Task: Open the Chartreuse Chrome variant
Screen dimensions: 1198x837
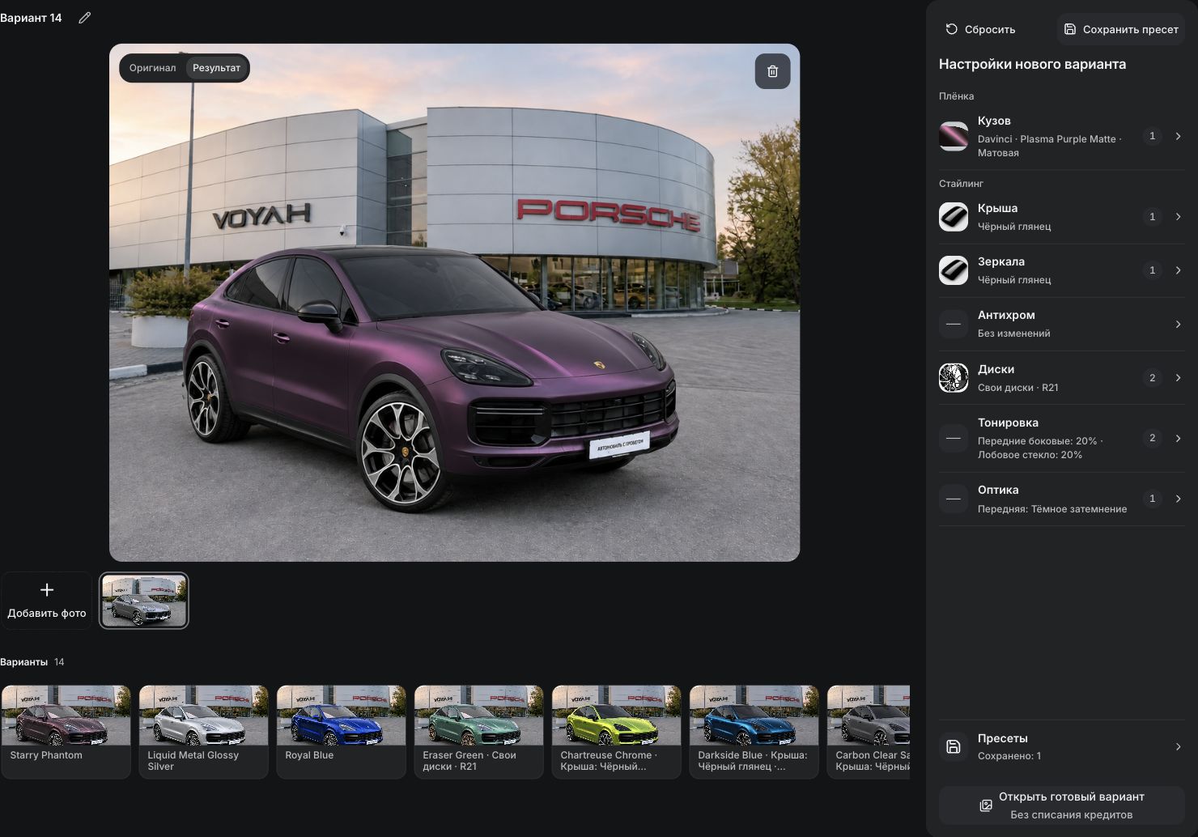Action: pyautogui.click(x=616, y=732)
